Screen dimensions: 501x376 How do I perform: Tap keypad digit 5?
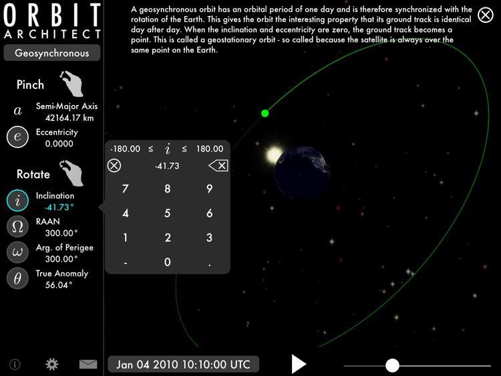(168, 213)
